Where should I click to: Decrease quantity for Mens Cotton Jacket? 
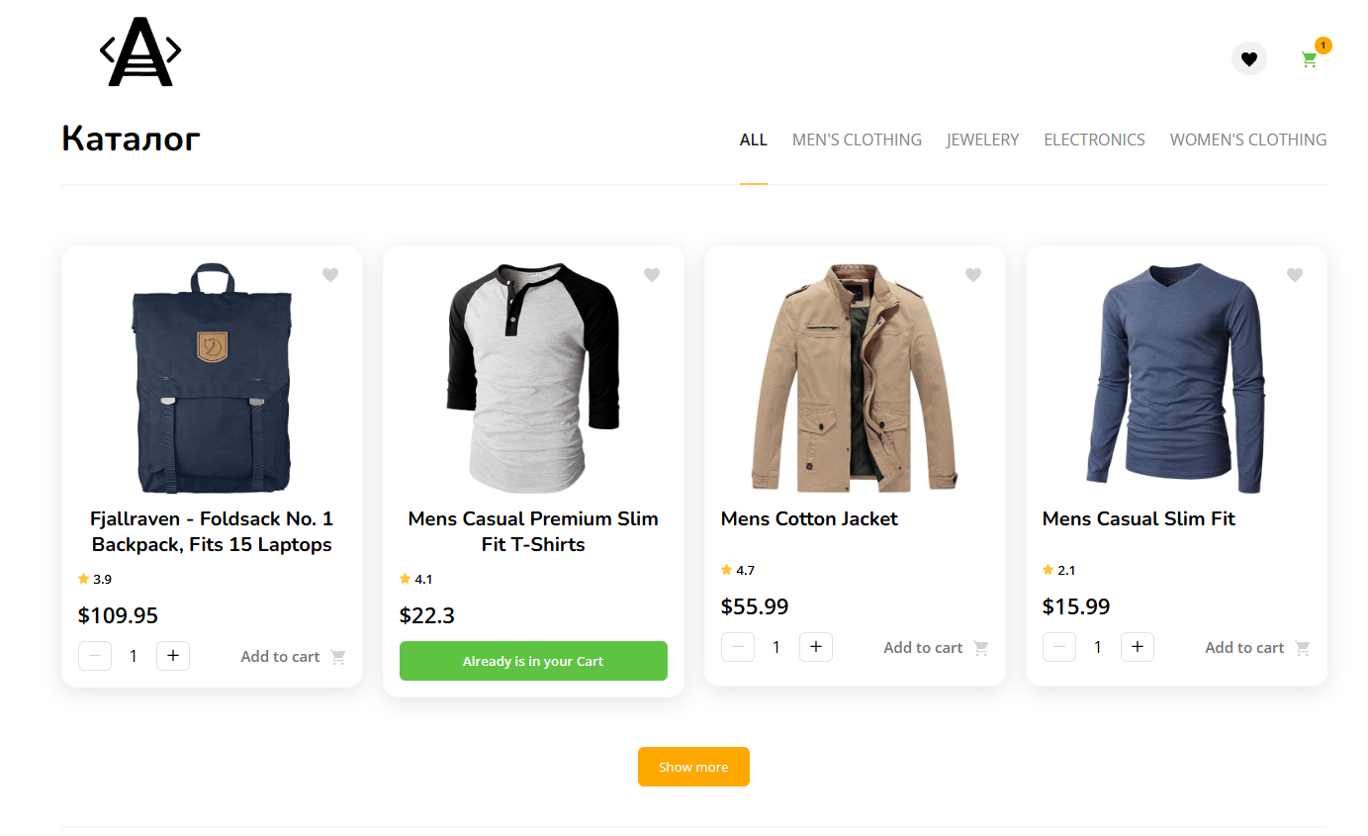[x=738, y=647]
